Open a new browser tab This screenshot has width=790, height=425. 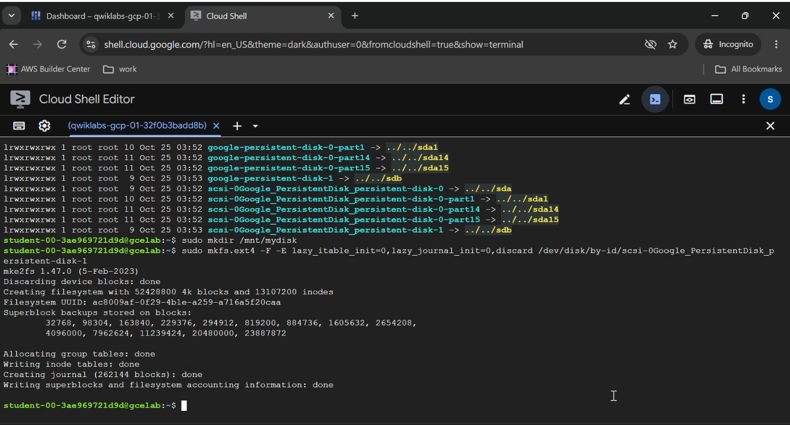coord(355,16)
